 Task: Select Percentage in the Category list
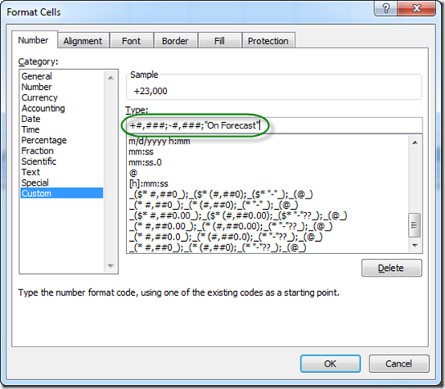(44, 141)
